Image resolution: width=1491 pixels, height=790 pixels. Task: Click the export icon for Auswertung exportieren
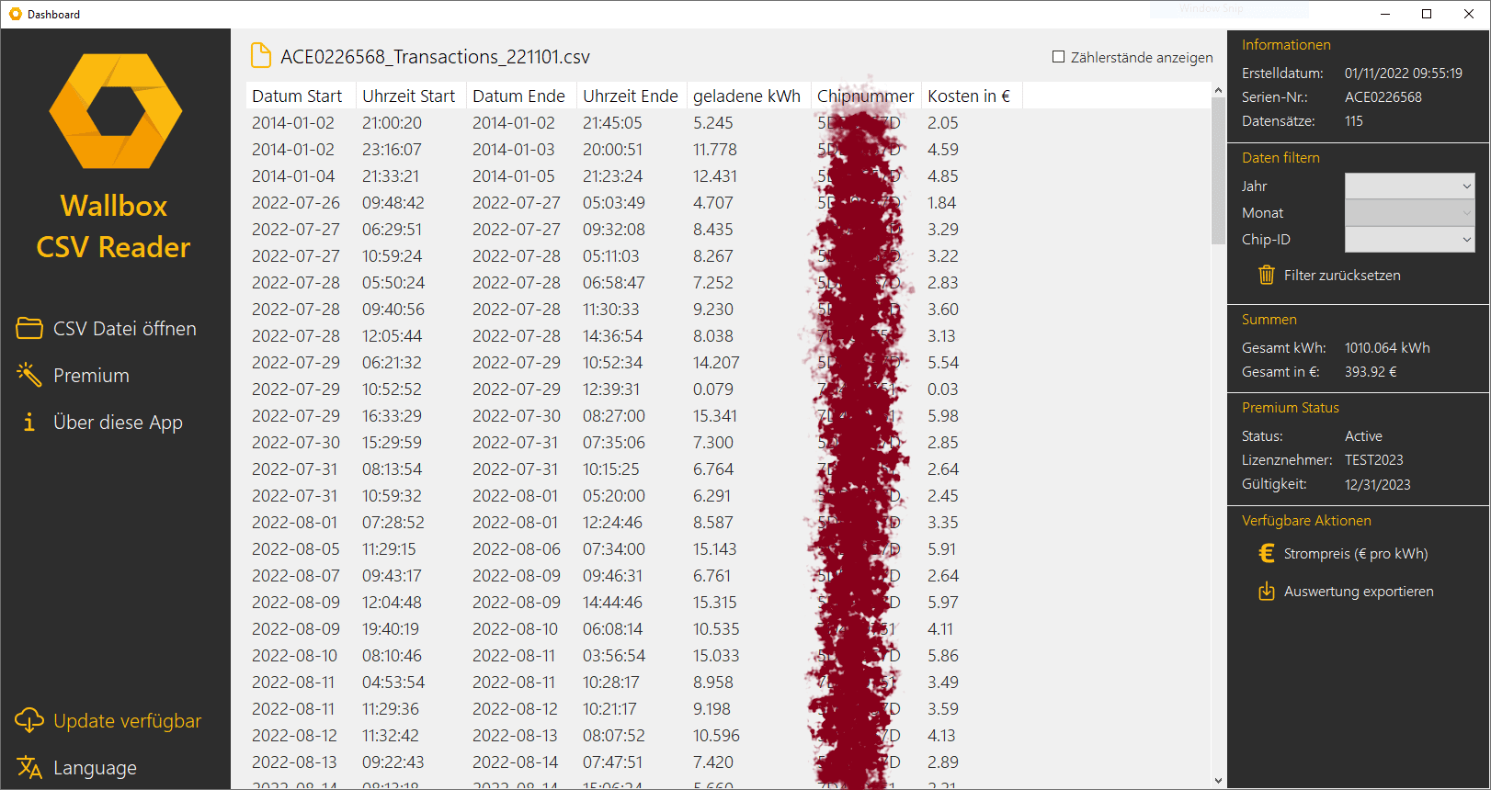[x=1266, y=591]
